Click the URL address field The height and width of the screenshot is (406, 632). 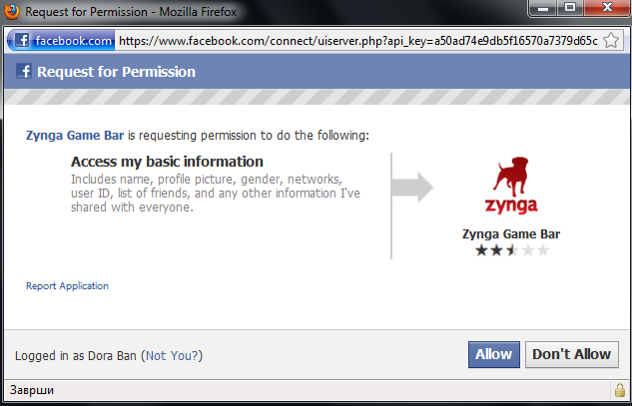tap(359, 41)
